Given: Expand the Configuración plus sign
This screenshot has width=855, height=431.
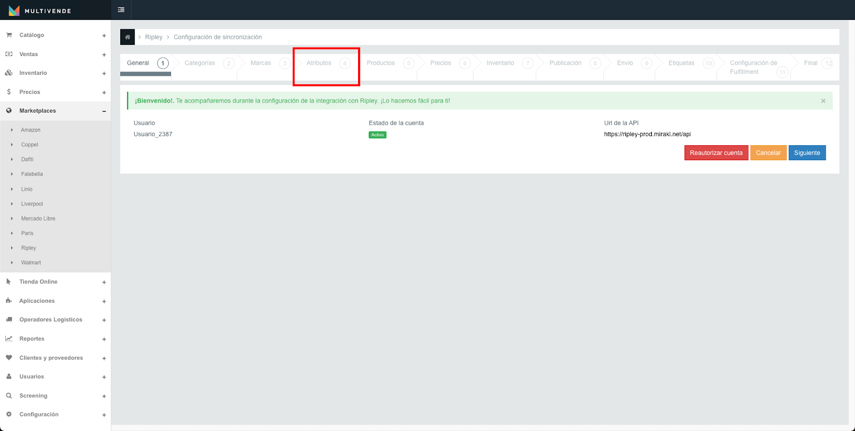Looking at the screenshot, I should coord(104,415).
